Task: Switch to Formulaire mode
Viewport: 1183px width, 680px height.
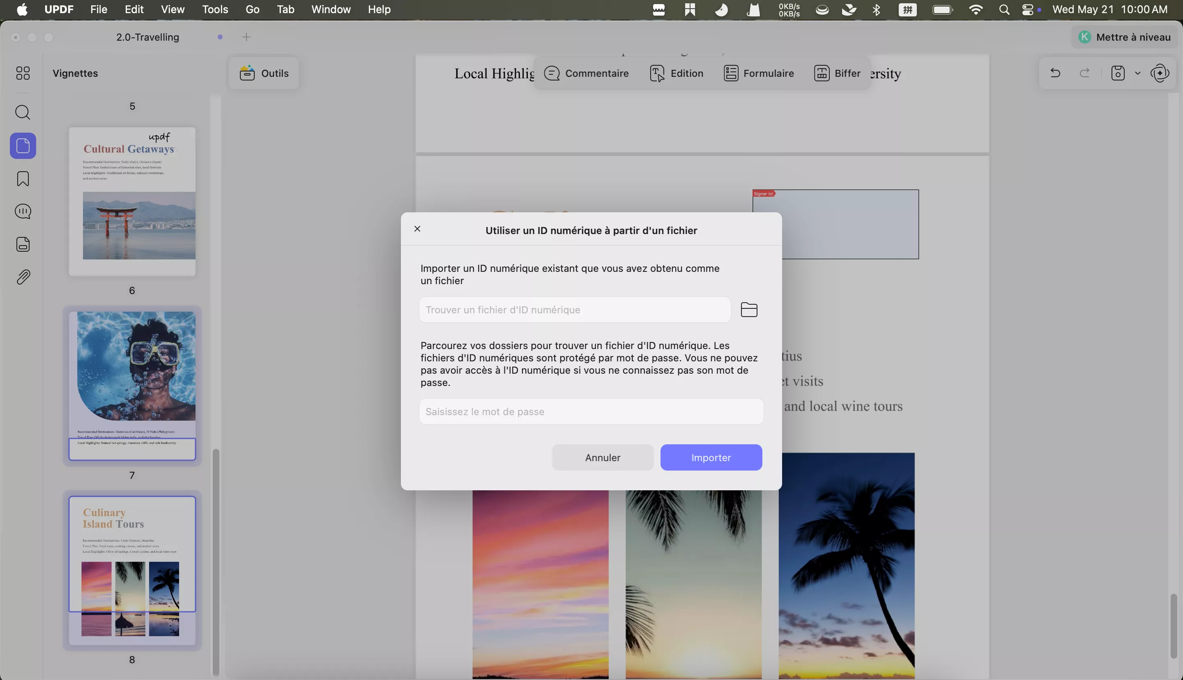Action: (x=759, y=74)
